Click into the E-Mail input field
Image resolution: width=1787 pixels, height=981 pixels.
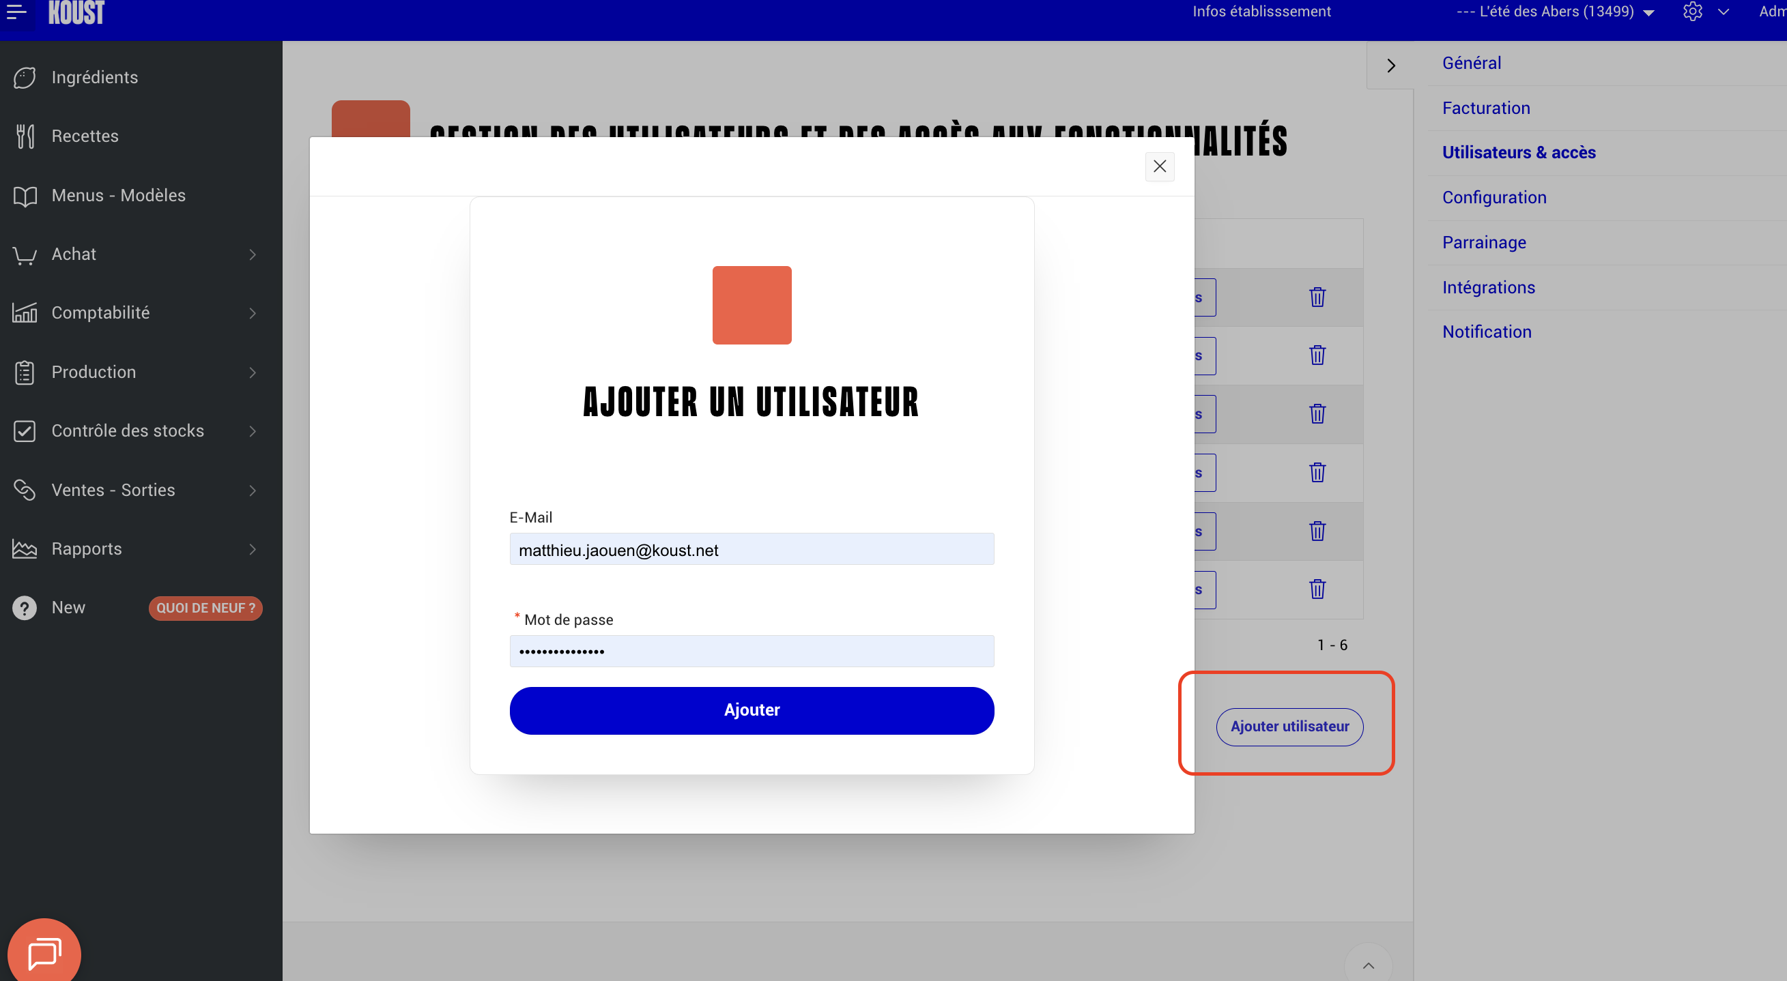point(752,550)
